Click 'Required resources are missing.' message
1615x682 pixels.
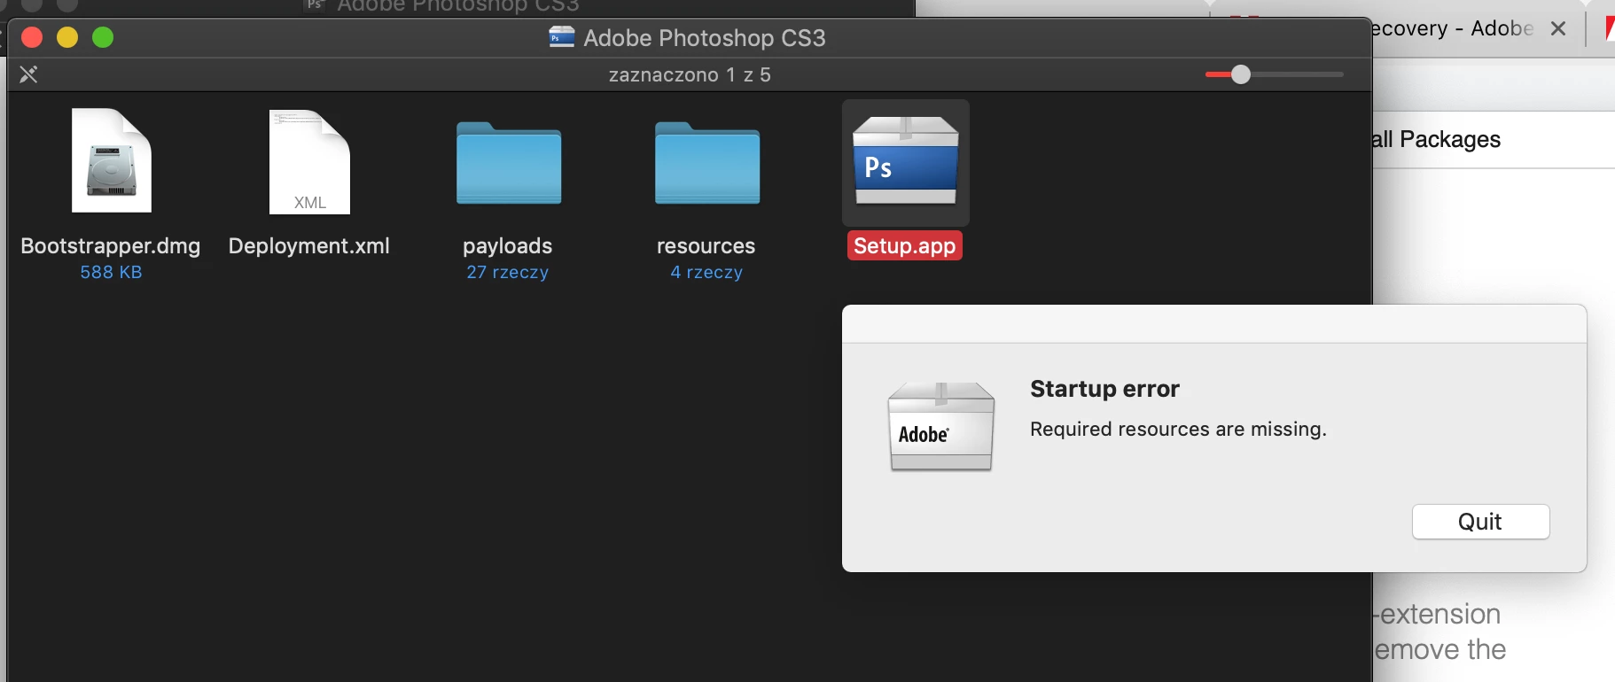(1178, 429)
